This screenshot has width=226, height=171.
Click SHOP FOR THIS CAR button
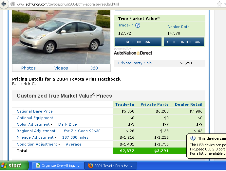(x=184, y=42)
